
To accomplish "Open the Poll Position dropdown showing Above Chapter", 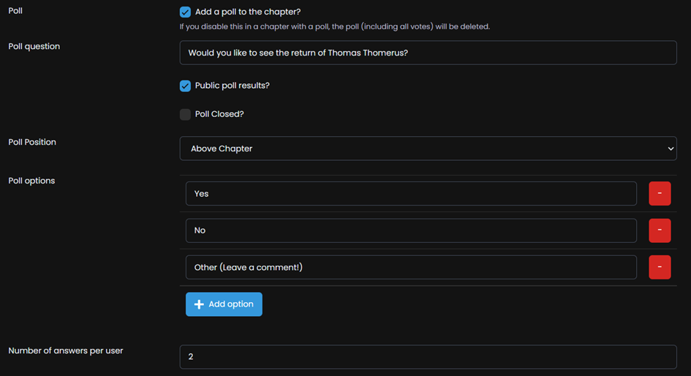I will pos(428,148).
